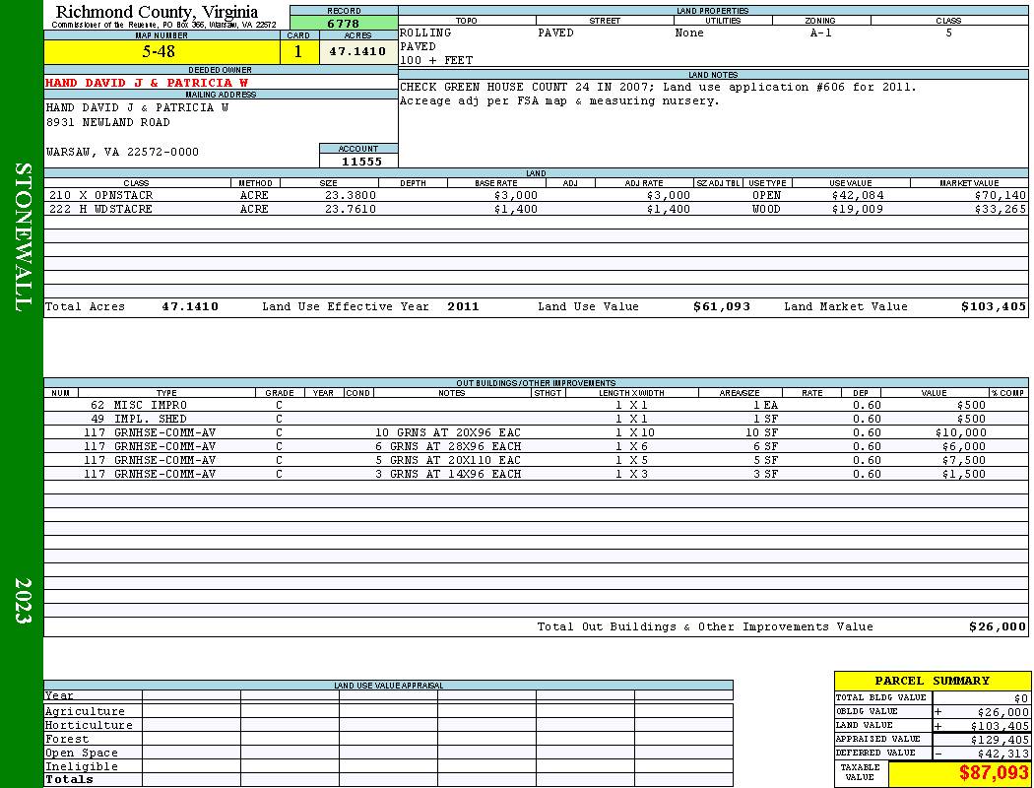The width and height of the screenshot is (1034, 788).
Task: Click the 2023 year label on green bar
Action: click(x=23, y=601)
